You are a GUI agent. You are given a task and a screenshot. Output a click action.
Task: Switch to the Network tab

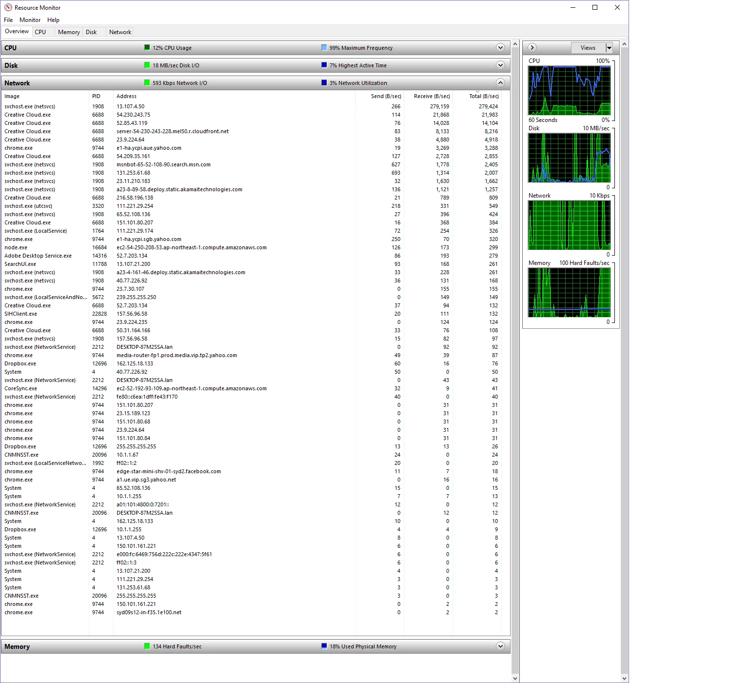(x=120, y=32)
